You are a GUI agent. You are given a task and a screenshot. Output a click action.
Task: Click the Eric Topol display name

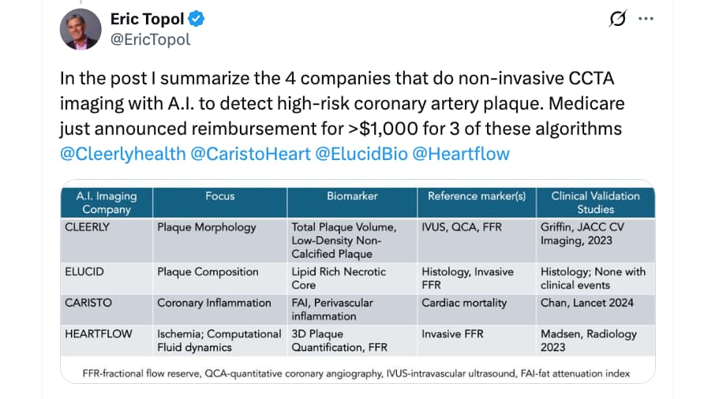(x=148, y=17)
